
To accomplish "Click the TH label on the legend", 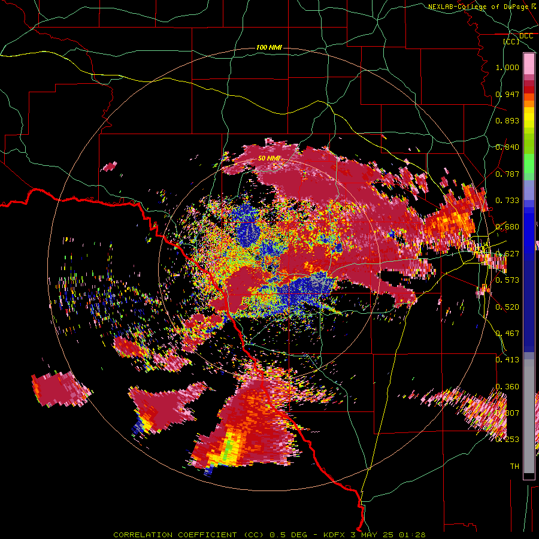I will (x=514, y=467).
